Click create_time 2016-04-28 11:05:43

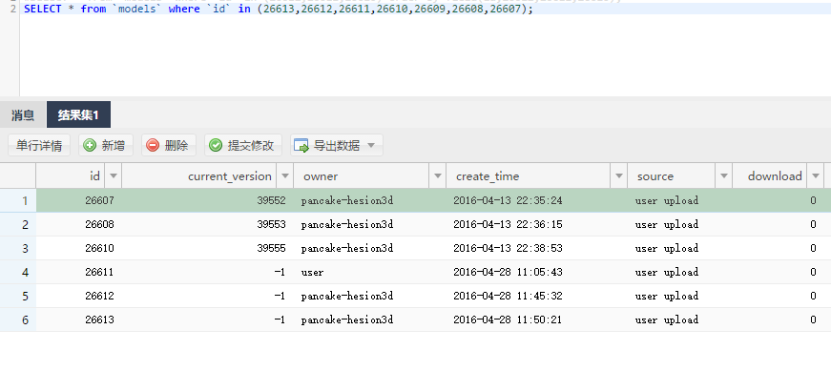click(508, 272)
